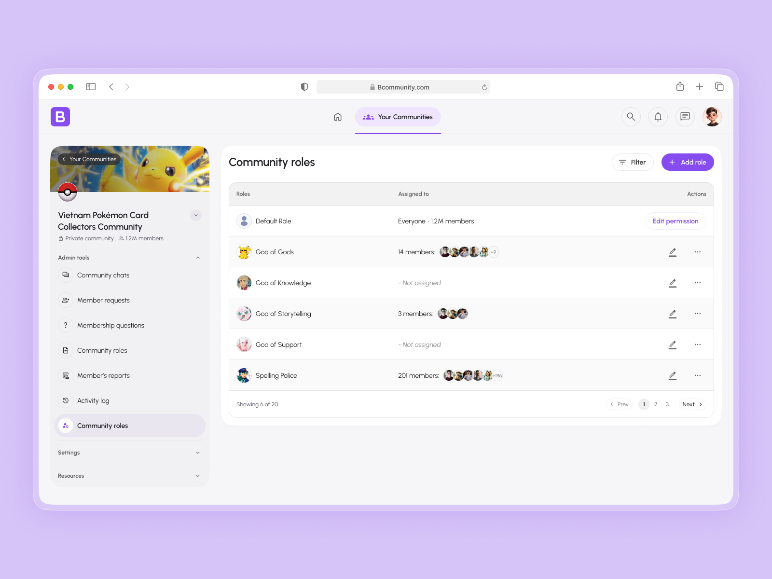The height and width of the screenshot is (579, 772).
Task: Reload the page
Action: point(484,87)
